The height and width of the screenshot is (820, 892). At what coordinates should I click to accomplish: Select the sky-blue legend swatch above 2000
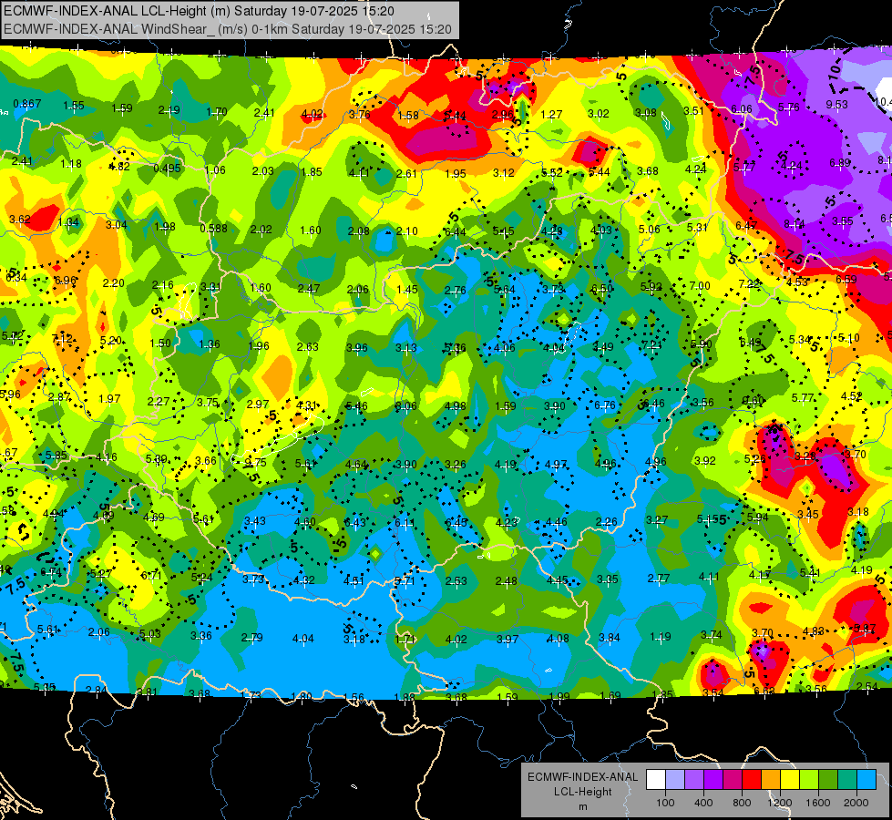(866, 780)
